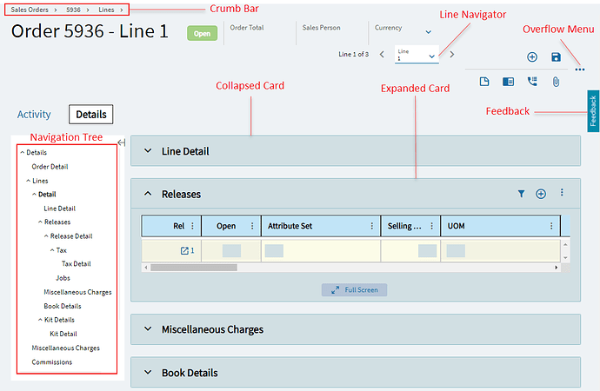Collapse the Details root tree node
The height and width of the screenshot is (391, 600).
coord(23,153)
